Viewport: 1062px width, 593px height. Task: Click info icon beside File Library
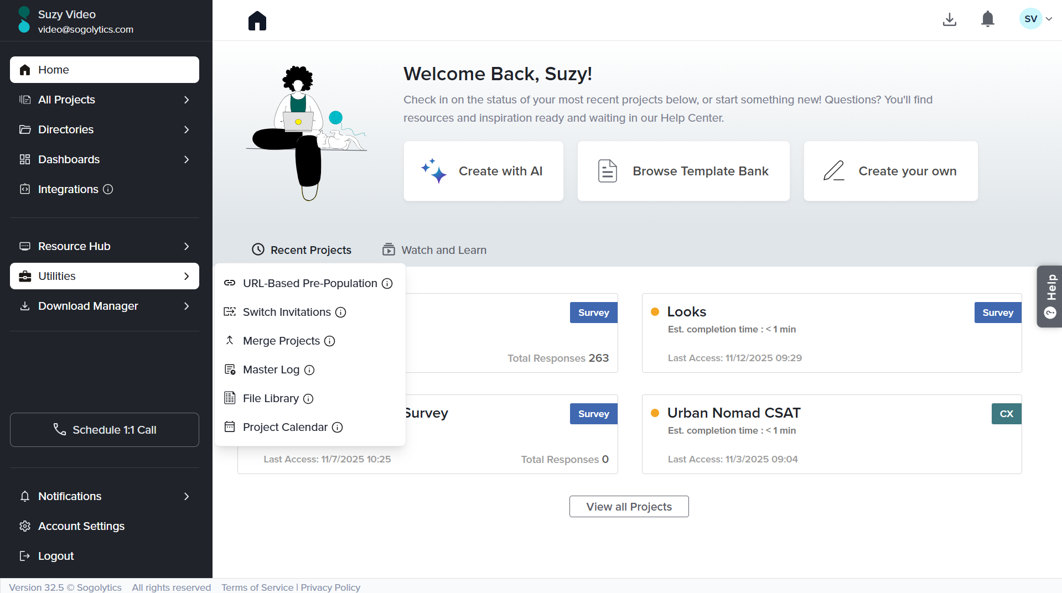point(309,399)
